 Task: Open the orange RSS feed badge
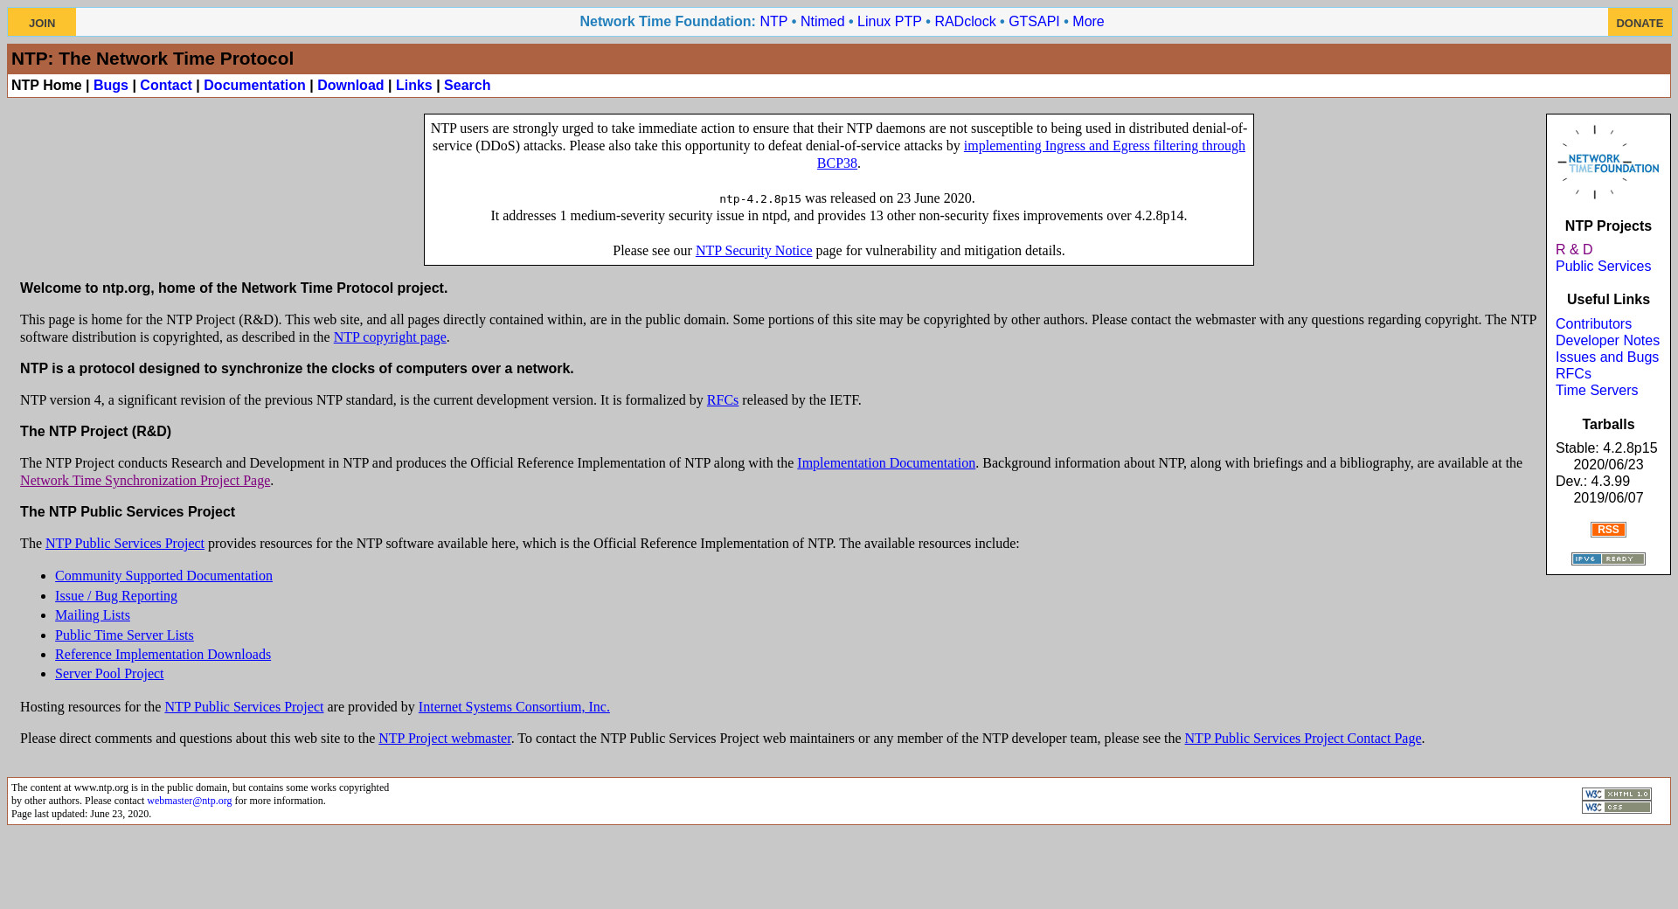[1608, 530]
